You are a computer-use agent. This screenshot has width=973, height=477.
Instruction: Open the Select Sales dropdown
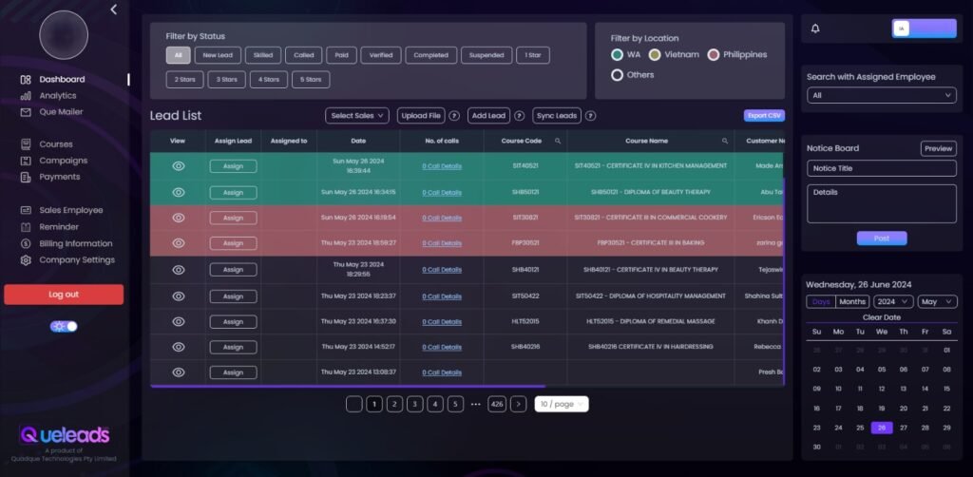(357, 116)
